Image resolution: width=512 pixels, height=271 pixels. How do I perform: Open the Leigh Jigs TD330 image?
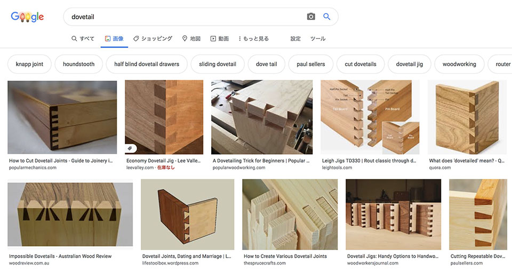370,117
